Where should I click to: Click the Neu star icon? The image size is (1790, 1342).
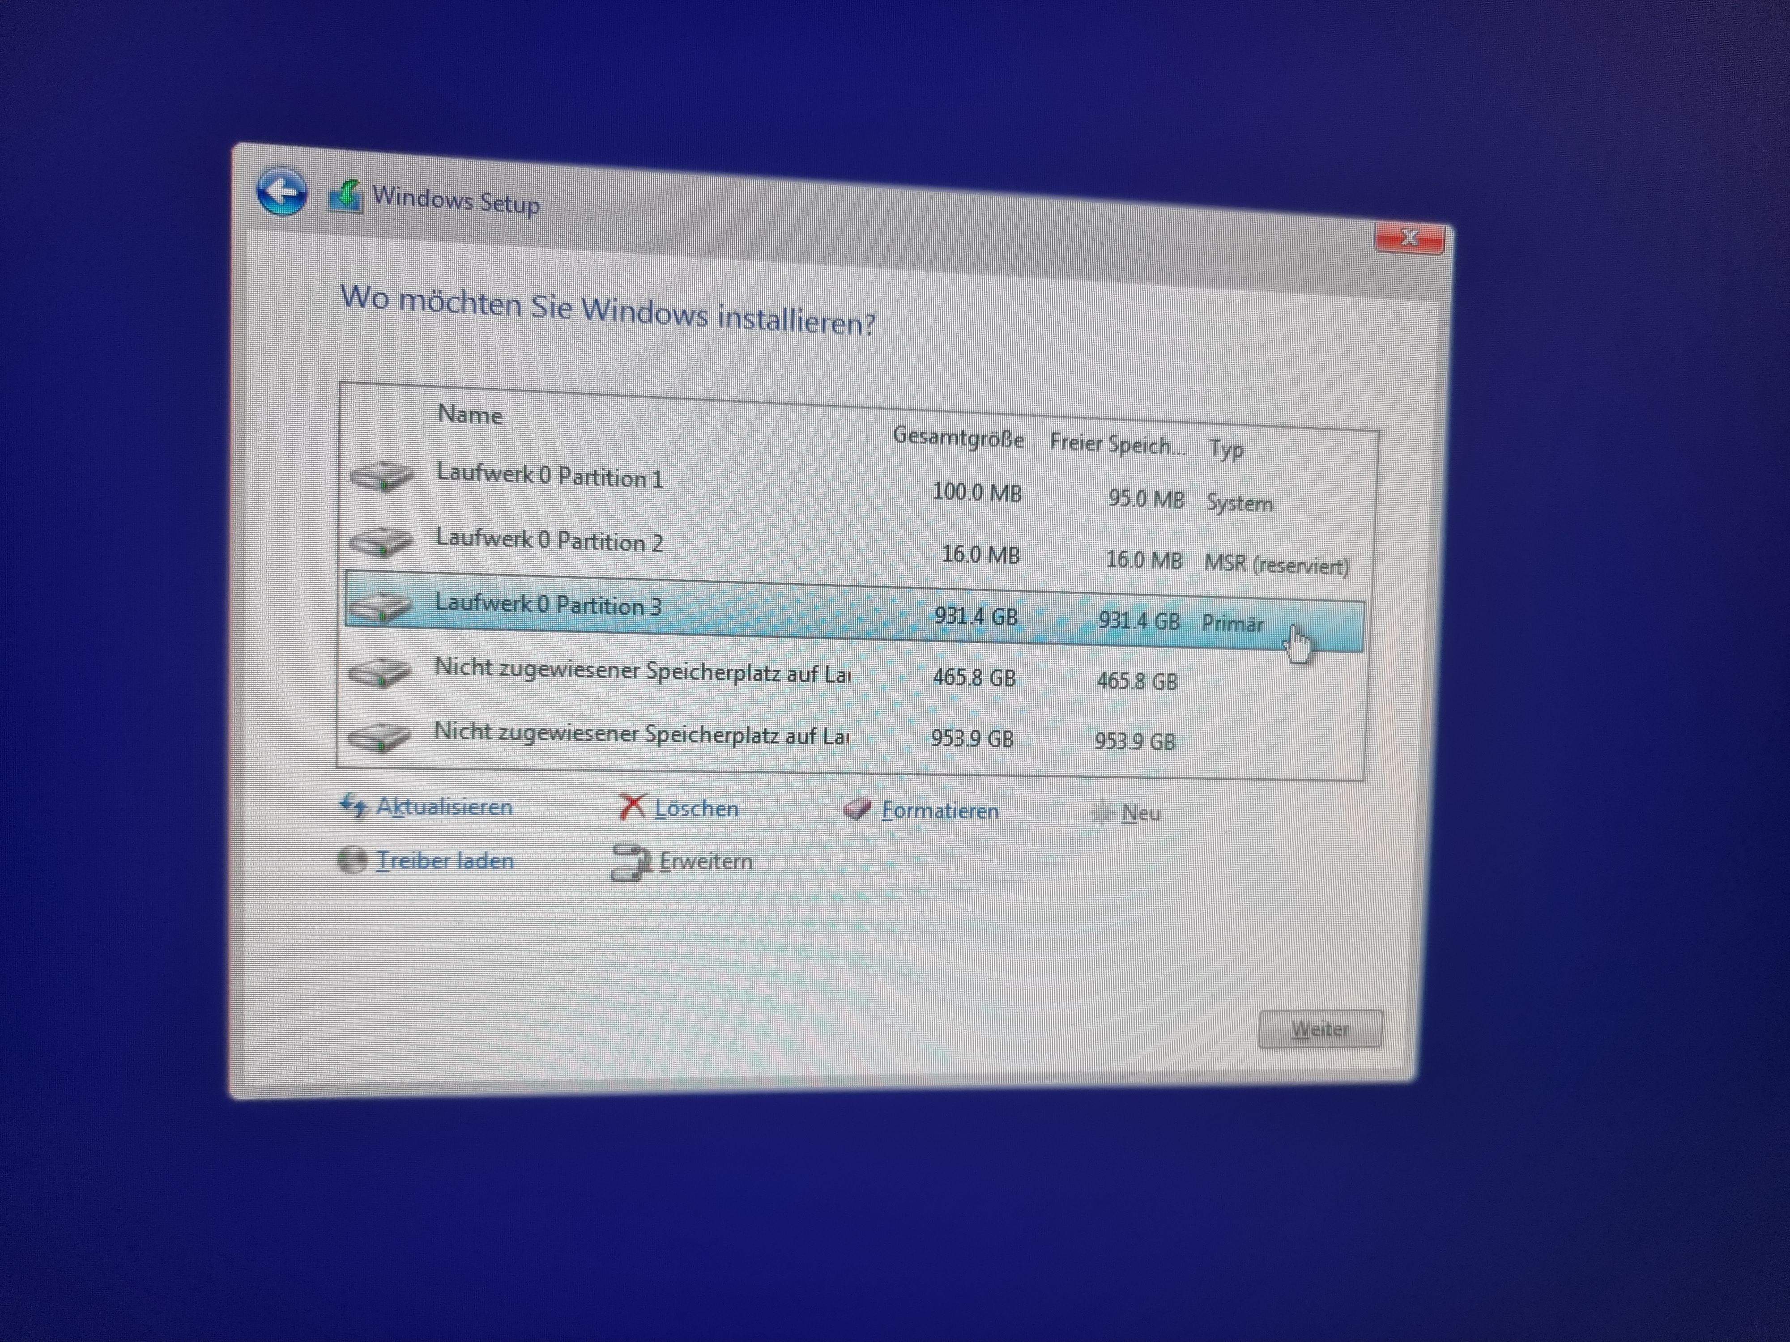(x=1102, y=812)
